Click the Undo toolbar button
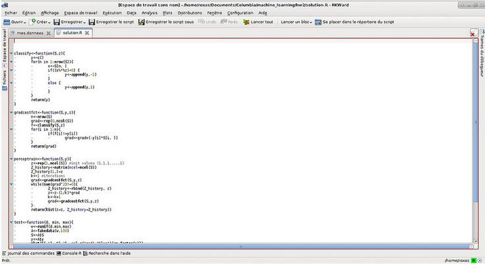Image resolution: width=485 pixels, height=265 pixels. pyautogui.click(x=207, y=22)
